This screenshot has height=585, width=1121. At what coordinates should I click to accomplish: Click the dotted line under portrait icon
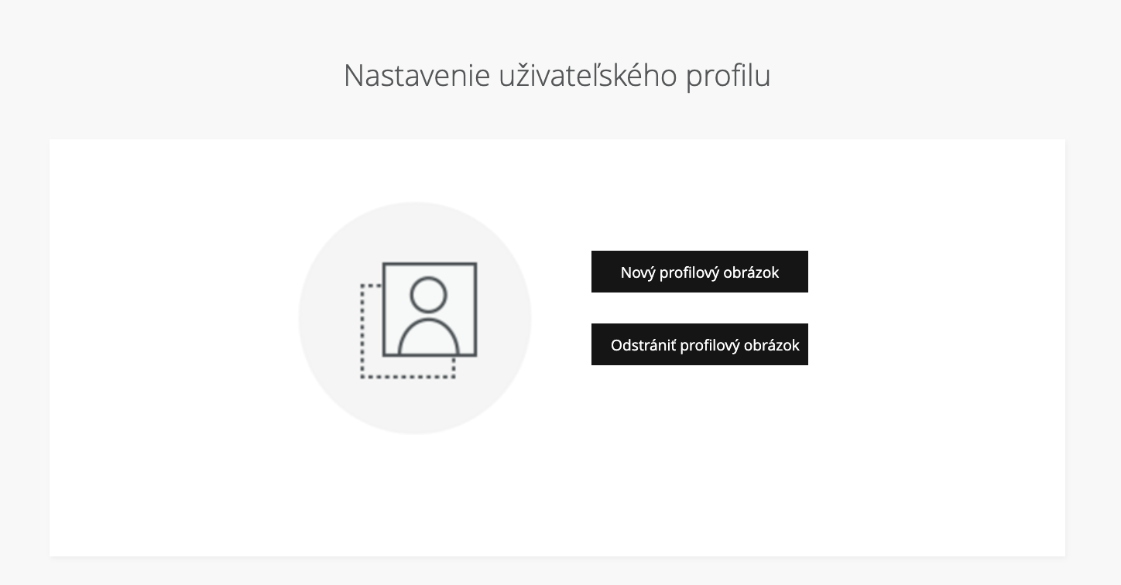coord(408,378)
